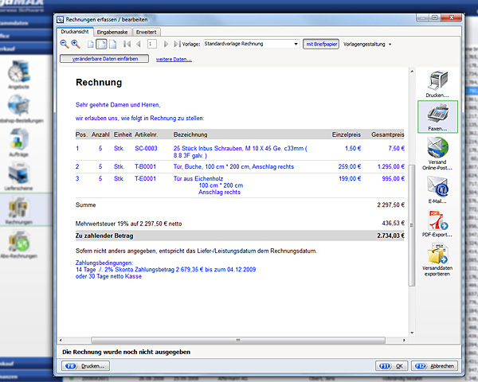Confirm with the F11 OK button
The width and height of the screenshot is (478, 382).
tap(391, 366)
